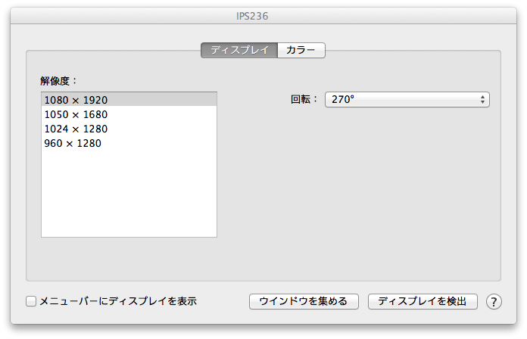Select 960 × 1280 from resolution list
The image size is (527, 339).
pyautogui.click(x=73, y=143)
